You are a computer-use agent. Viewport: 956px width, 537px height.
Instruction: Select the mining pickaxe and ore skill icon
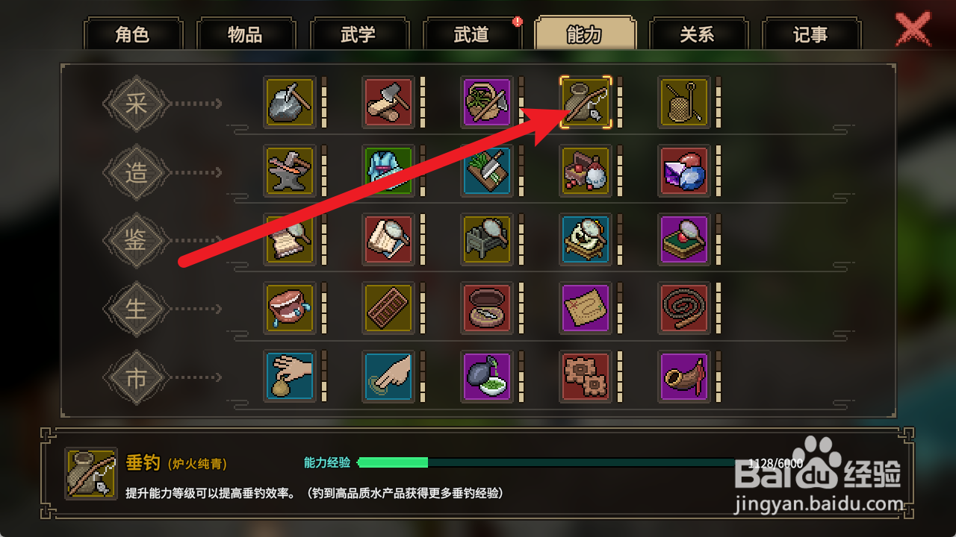click(x=290, y=102)
